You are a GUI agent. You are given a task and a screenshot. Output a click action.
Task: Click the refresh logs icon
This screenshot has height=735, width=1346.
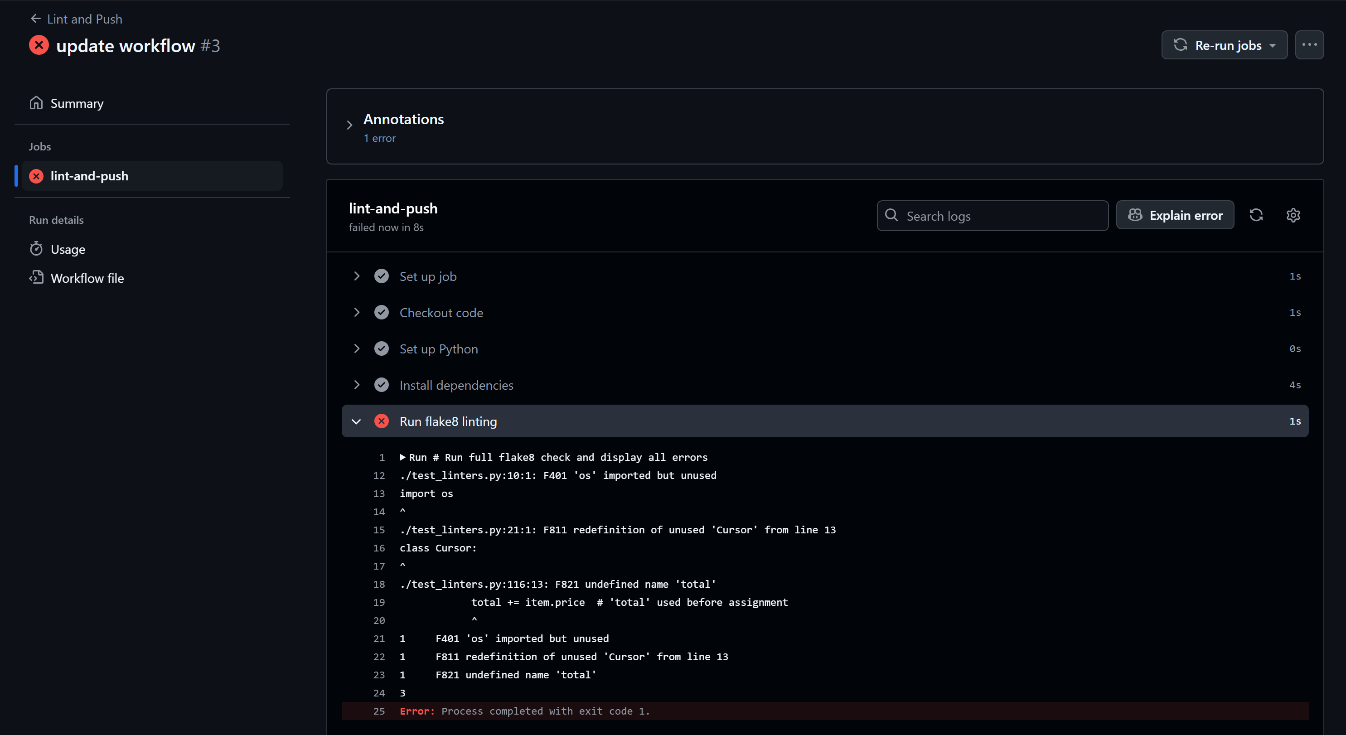[x=1256, y=215]
